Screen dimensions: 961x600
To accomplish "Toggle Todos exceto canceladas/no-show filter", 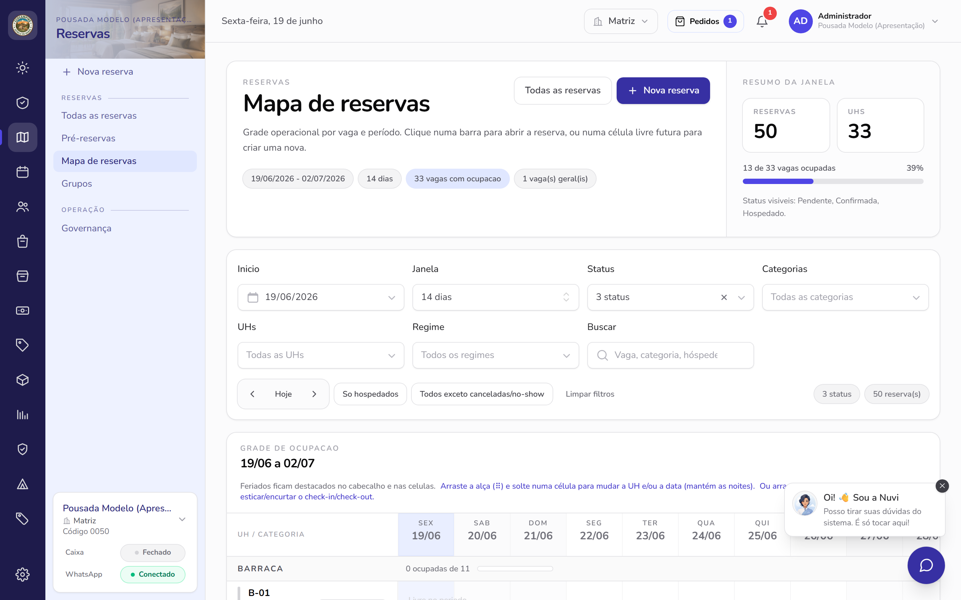I will click(482, 394).
